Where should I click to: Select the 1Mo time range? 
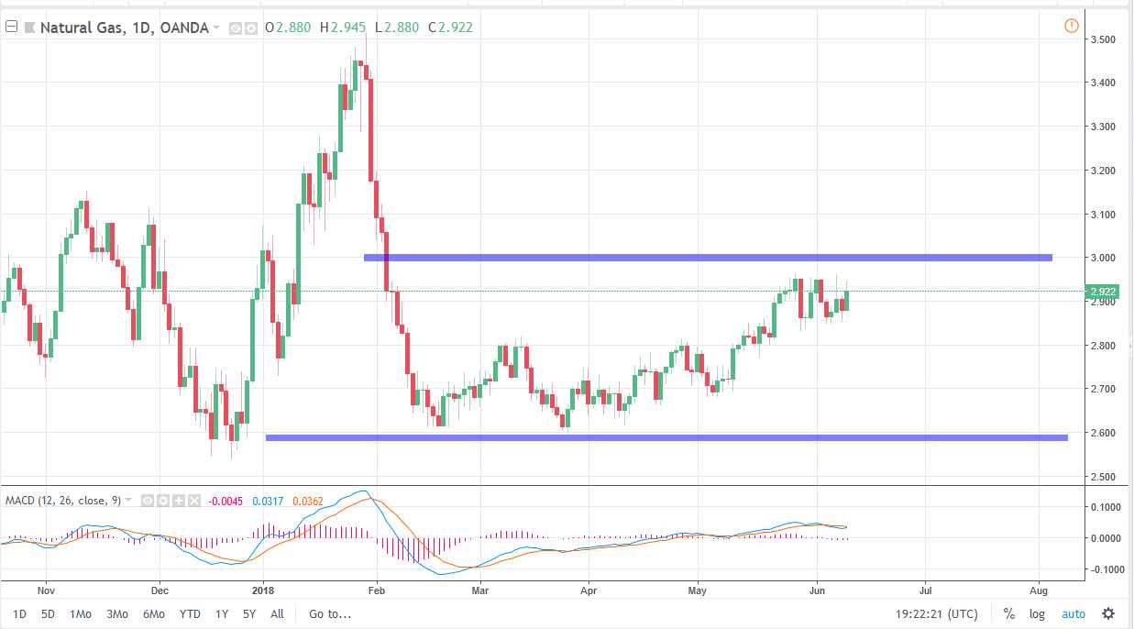(x=81, y=613)
